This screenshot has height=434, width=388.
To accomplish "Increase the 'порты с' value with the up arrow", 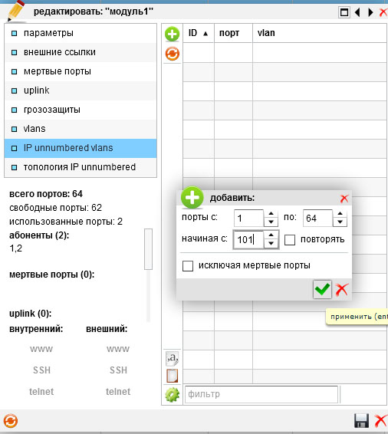I will (271, 214).
